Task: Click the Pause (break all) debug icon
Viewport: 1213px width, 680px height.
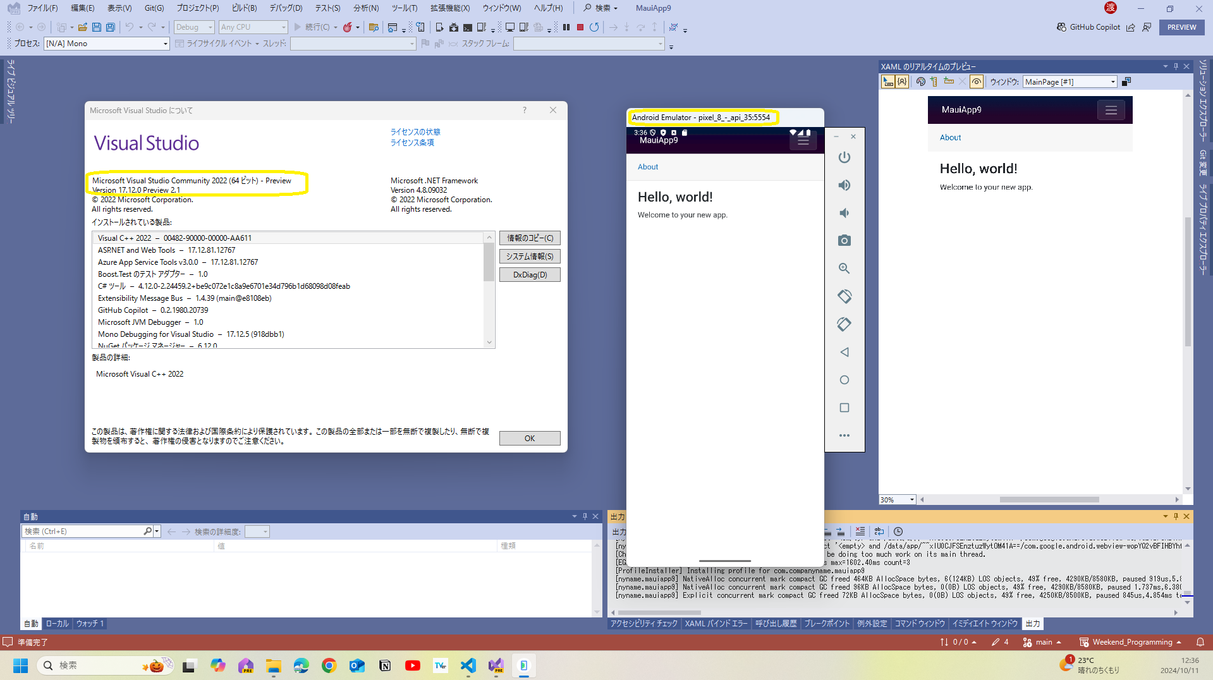Action: pyautogui.click(x=566, y=27)
